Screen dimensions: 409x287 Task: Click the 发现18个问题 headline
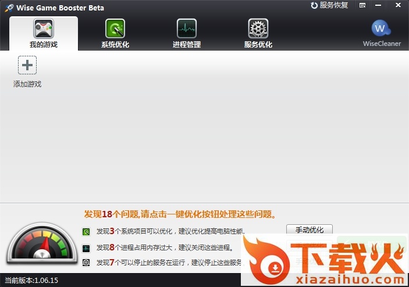pos(180,214)
